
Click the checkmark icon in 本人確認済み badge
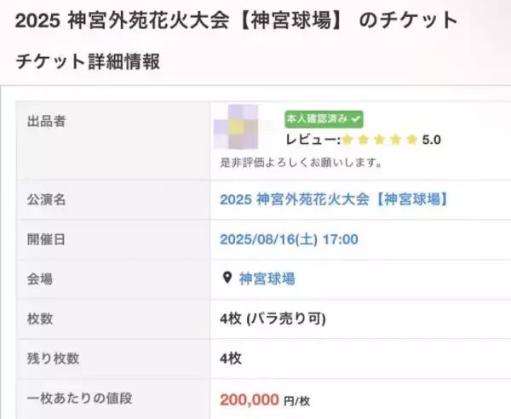[355, 119]
